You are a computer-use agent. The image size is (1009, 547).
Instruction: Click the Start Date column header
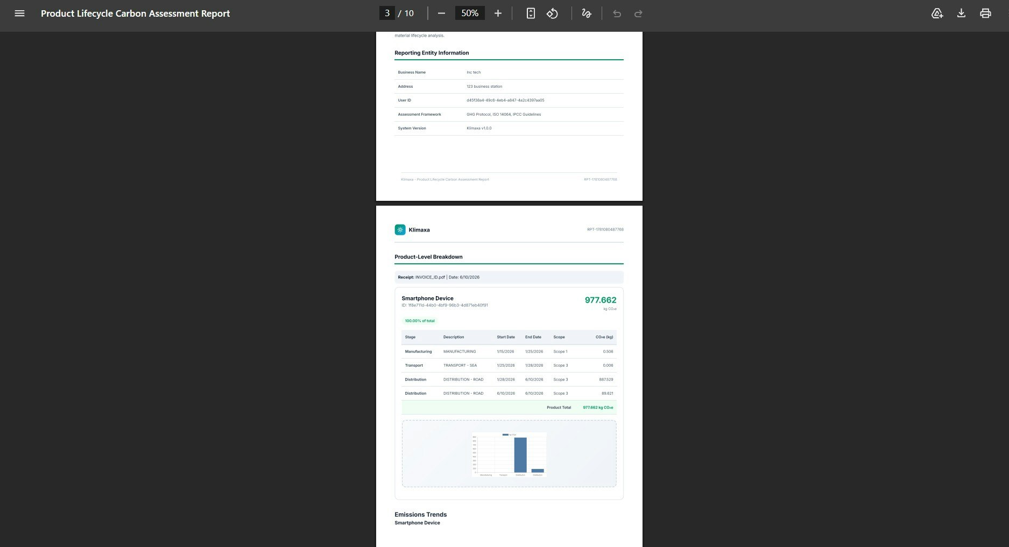[x=506, y=337]
